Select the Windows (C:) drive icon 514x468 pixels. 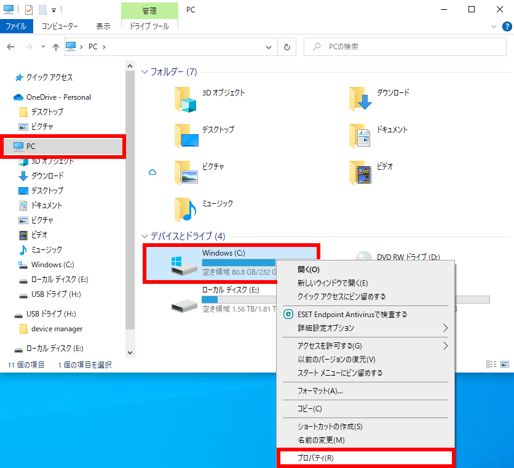(184, 265)
